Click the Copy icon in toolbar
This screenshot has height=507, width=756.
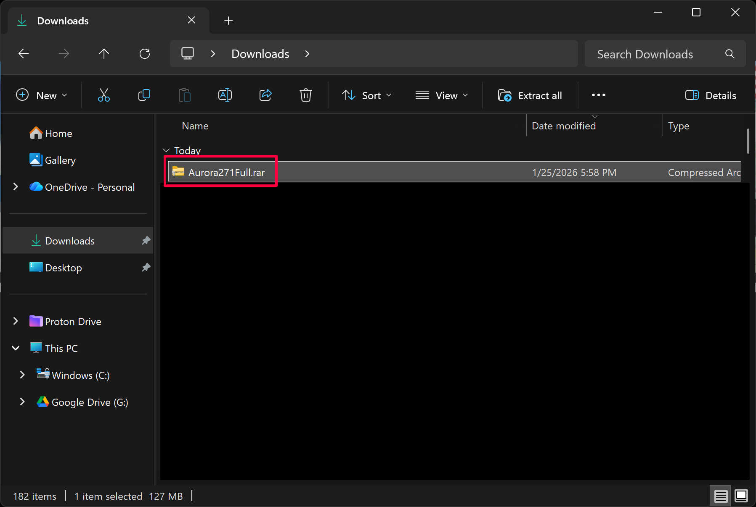point(144,95)
